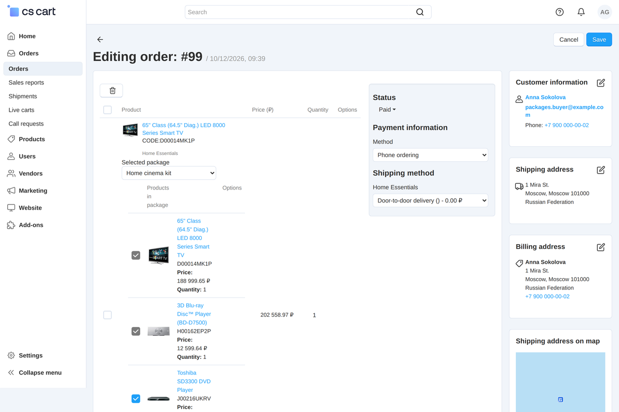The width and height of the screenshot is (619, 412).
Task: Click customer phone +7 900 000-00-02 link
Action: (566, 125)
